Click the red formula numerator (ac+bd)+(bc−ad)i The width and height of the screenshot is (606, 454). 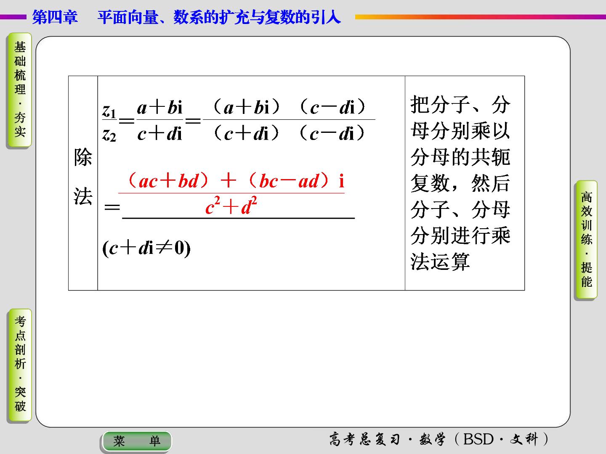click(235, 181)
